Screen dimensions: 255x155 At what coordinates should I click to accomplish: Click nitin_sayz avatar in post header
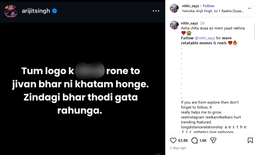tap(174, 8)
